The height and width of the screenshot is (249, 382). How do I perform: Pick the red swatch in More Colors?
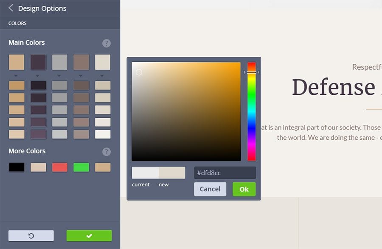[59, 167]
